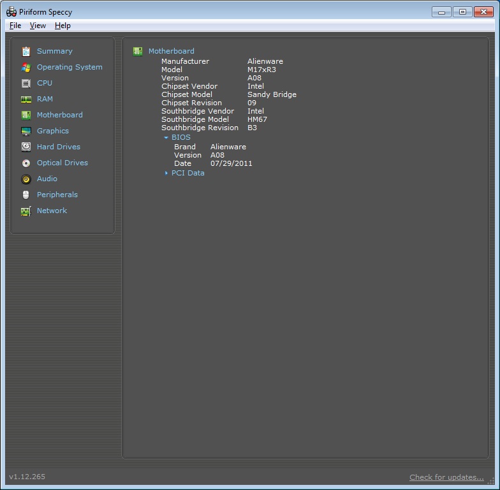Click the Chipset Model value Sandy Bridge
Screen dimensions: 500x490
[272, 94]
